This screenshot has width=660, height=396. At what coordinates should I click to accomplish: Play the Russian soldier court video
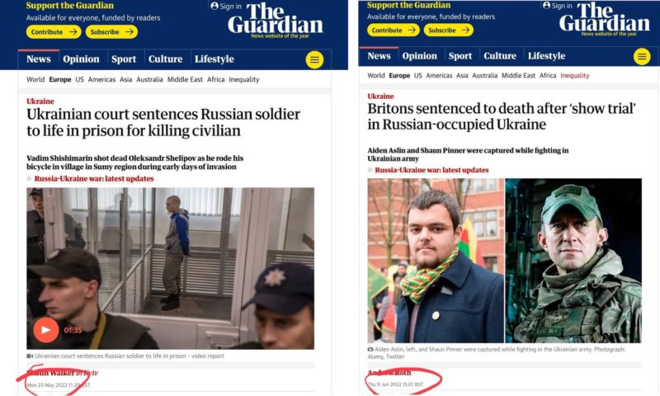tap(46, 329)
